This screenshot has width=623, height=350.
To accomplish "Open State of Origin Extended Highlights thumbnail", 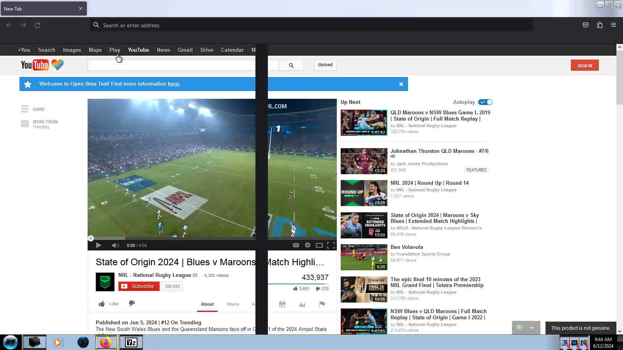I will click(x=364, y=226).
